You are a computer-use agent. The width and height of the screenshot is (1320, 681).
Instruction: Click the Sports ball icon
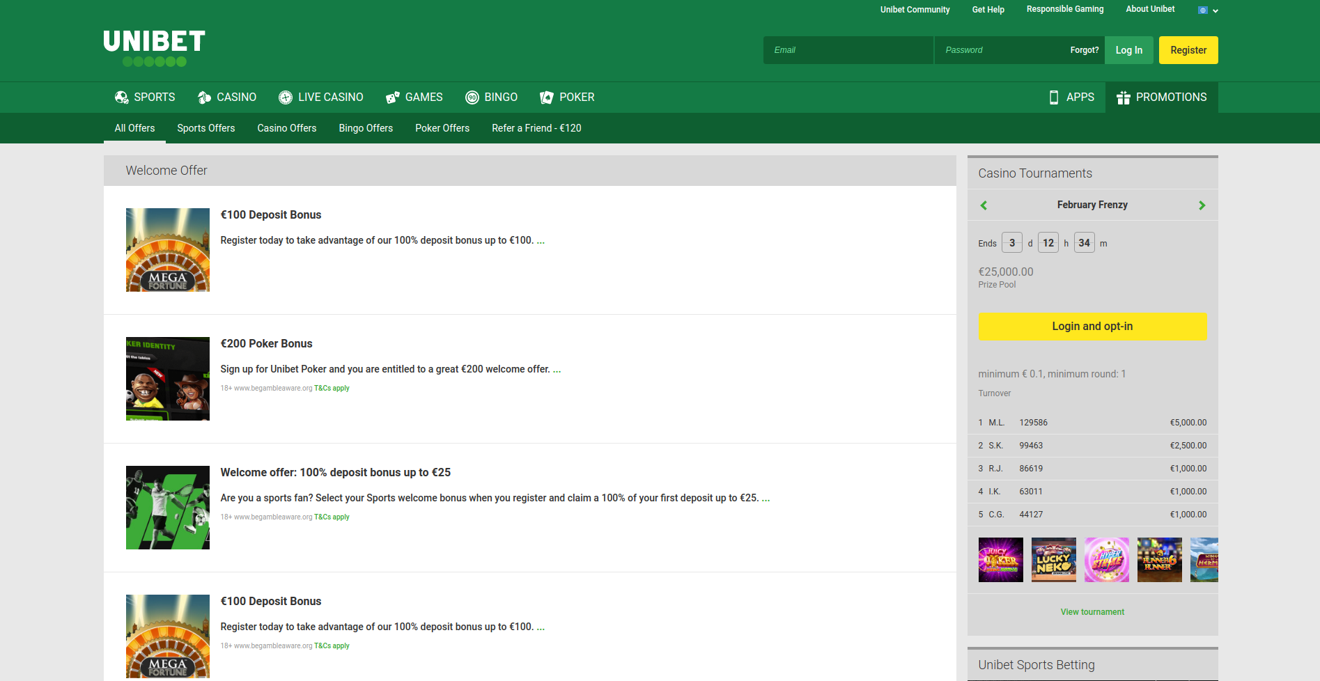tap(121, 97)
